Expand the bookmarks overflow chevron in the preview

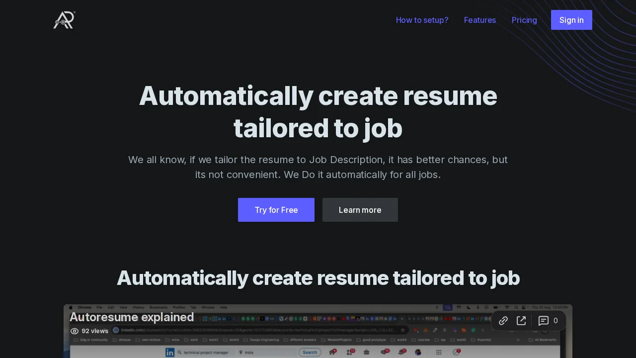(x=517, y=339)
